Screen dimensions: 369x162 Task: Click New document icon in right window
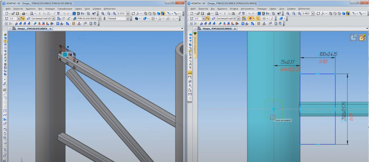(x=192, y=14)
